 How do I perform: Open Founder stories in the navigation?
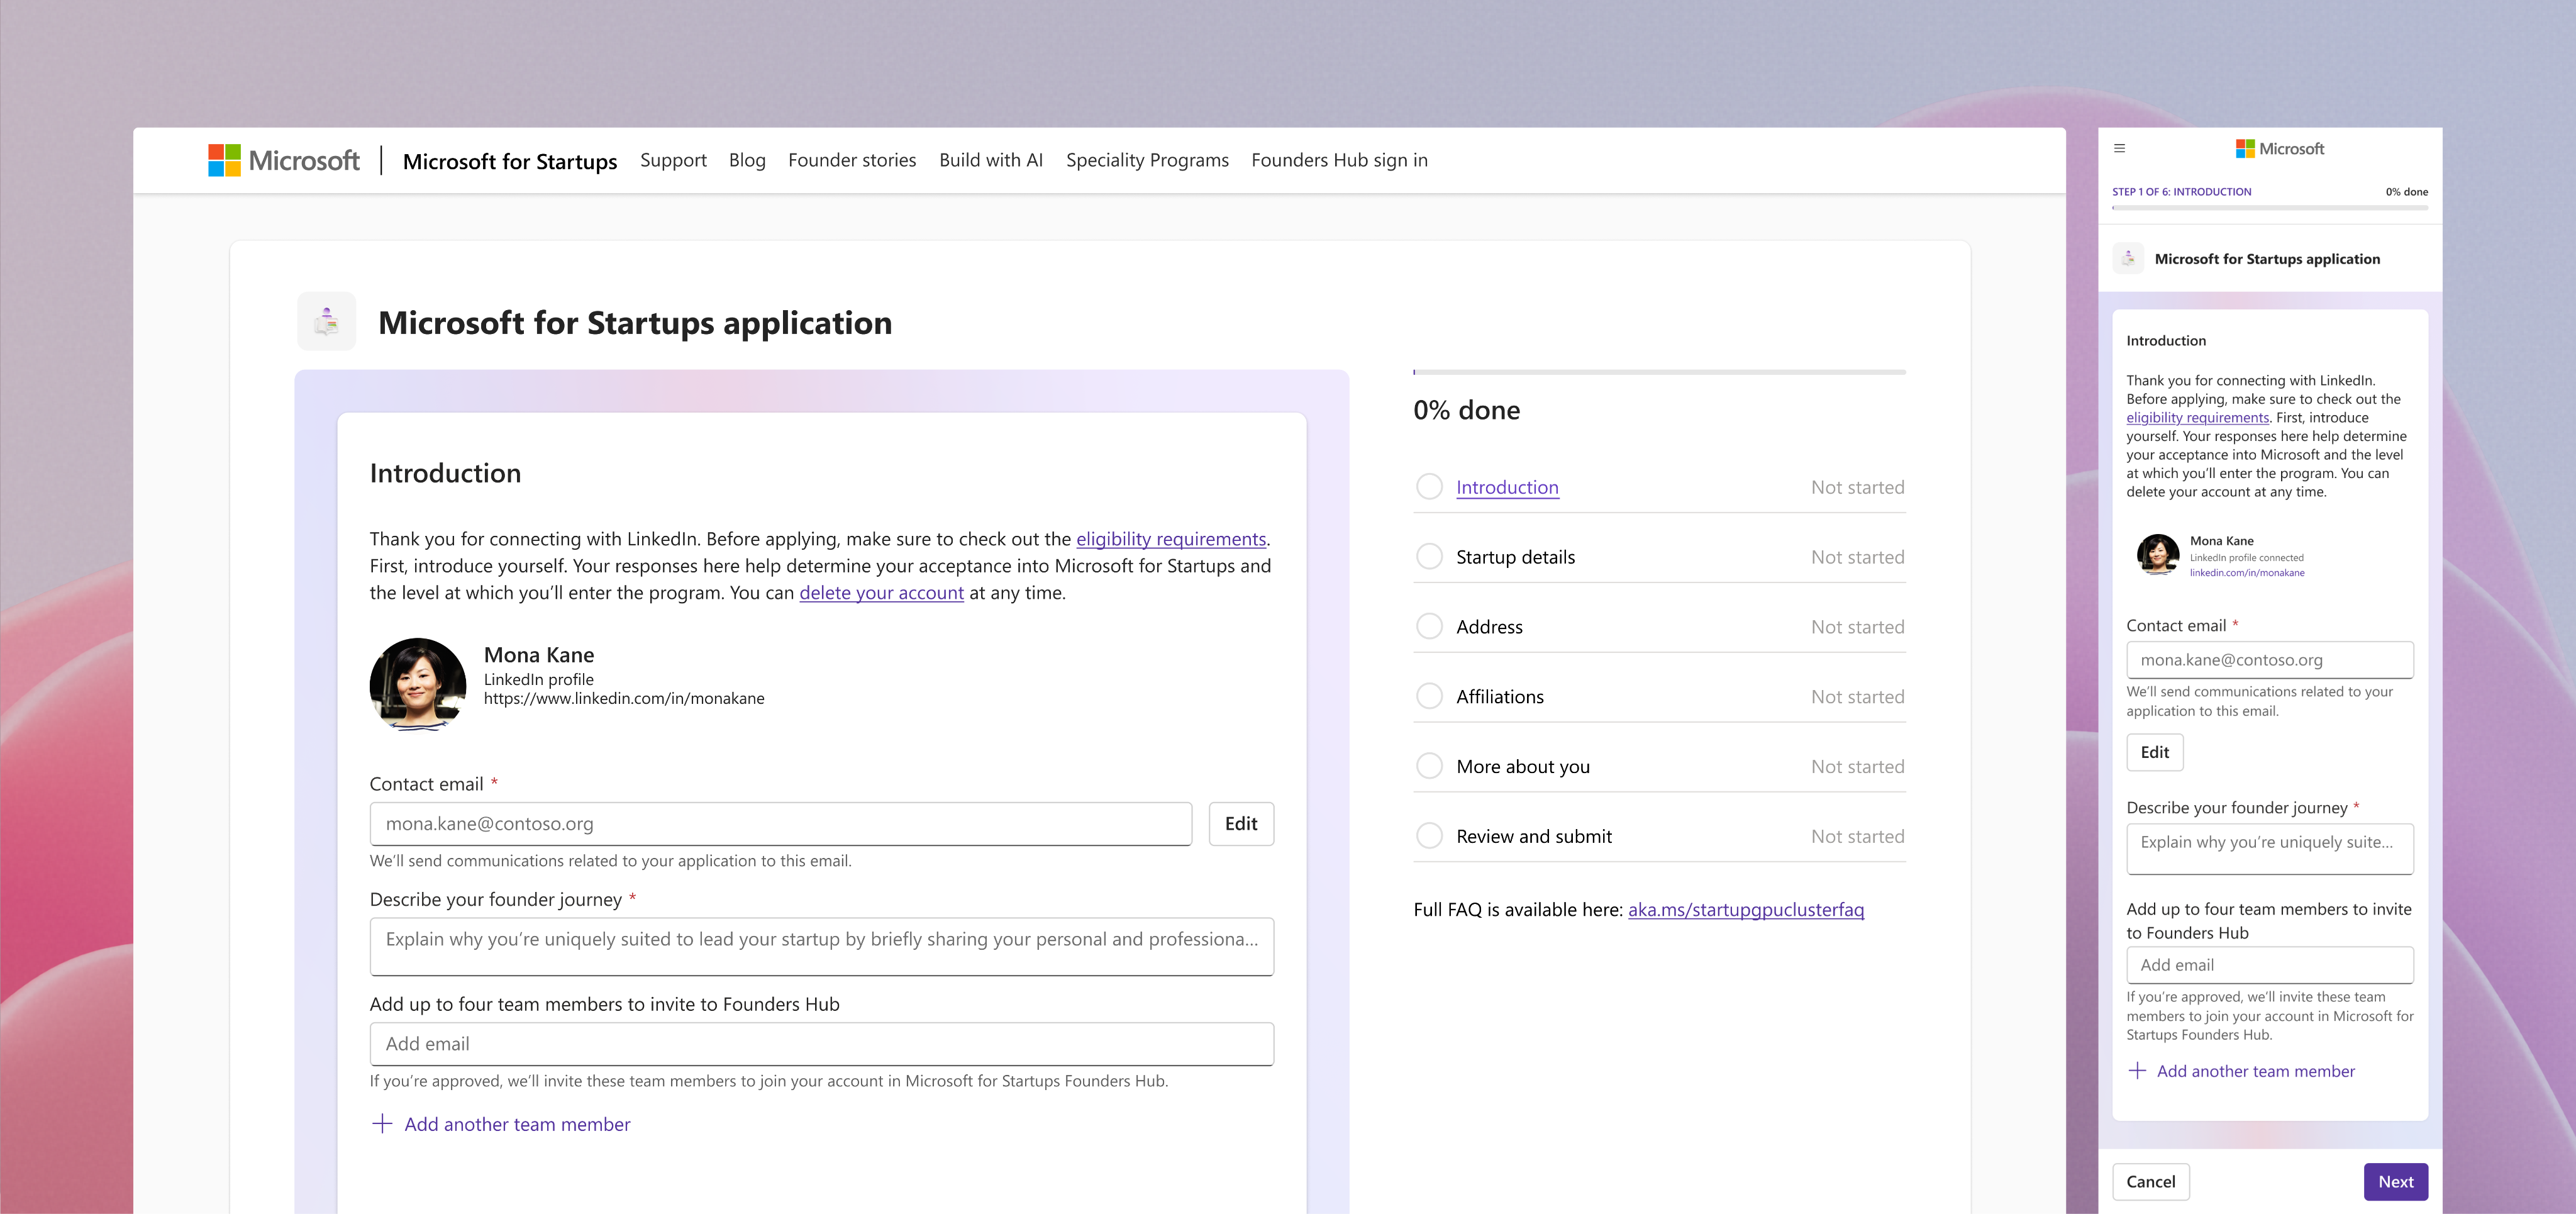coord(852,160)
